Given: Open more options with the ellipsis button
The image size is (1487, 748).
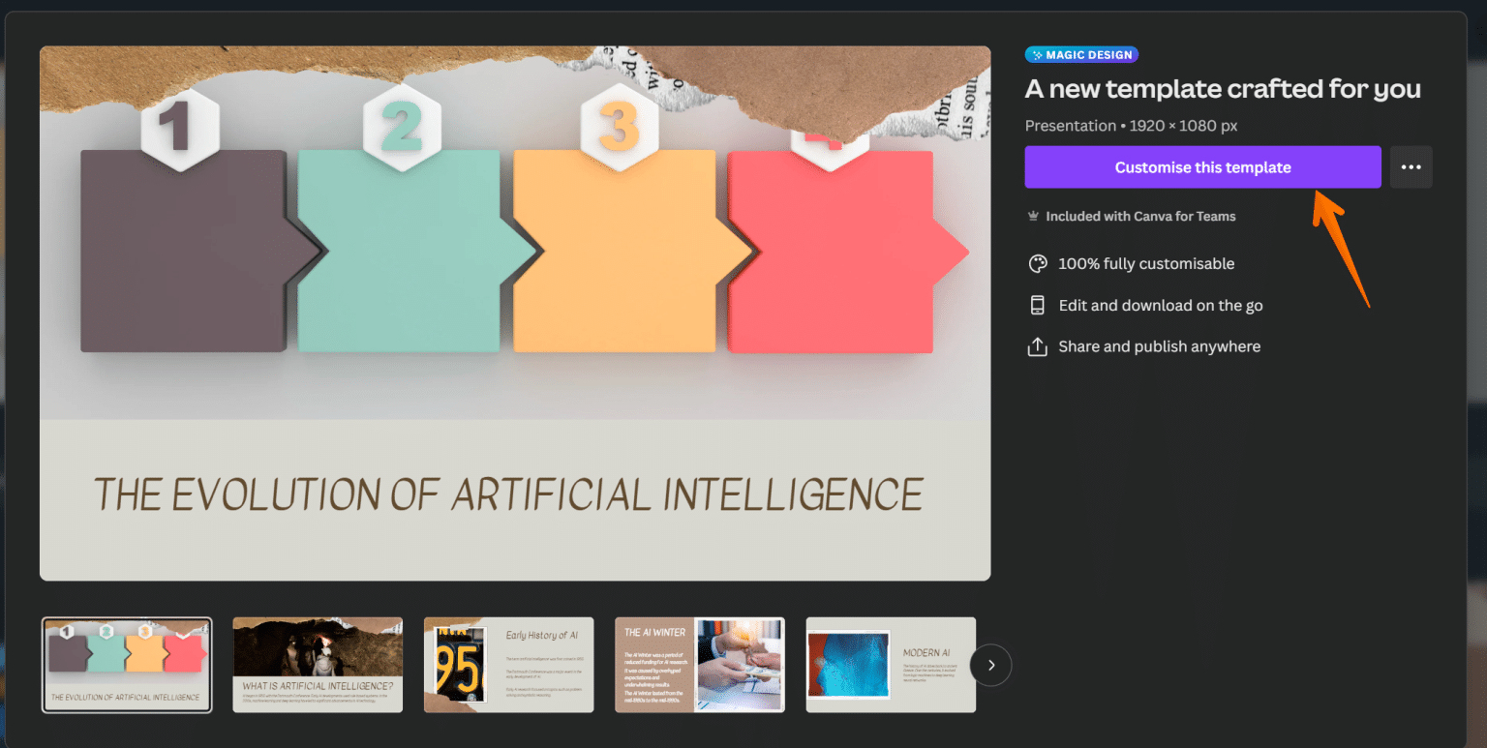Looking at the screenshot, I should pos(1411,166).
